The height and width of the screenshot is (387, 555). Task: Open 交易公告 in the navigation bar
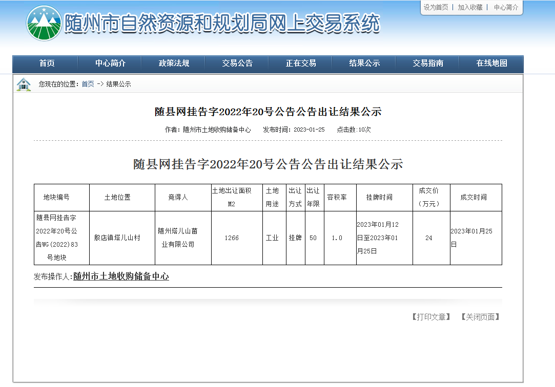point(237,63)
